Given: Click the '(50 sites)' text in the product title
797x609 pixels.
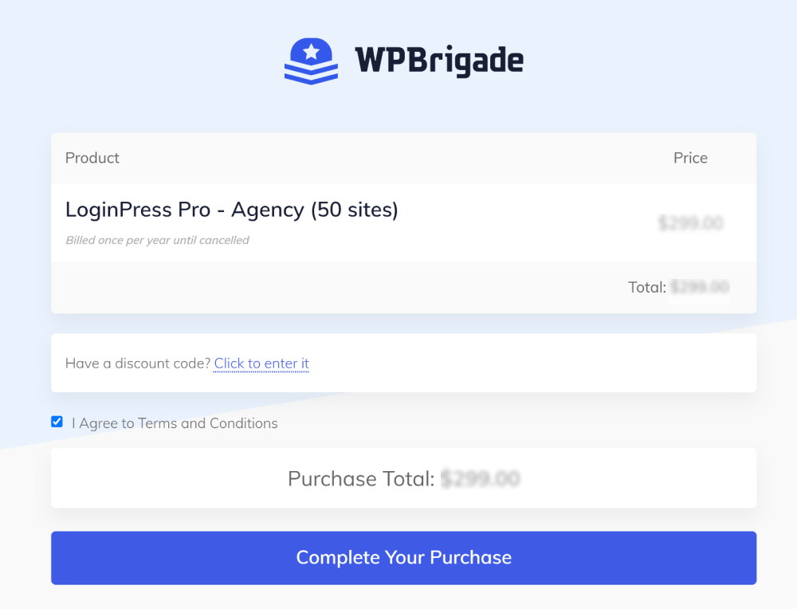Looking at the screenshot, I should coord(355,210).
